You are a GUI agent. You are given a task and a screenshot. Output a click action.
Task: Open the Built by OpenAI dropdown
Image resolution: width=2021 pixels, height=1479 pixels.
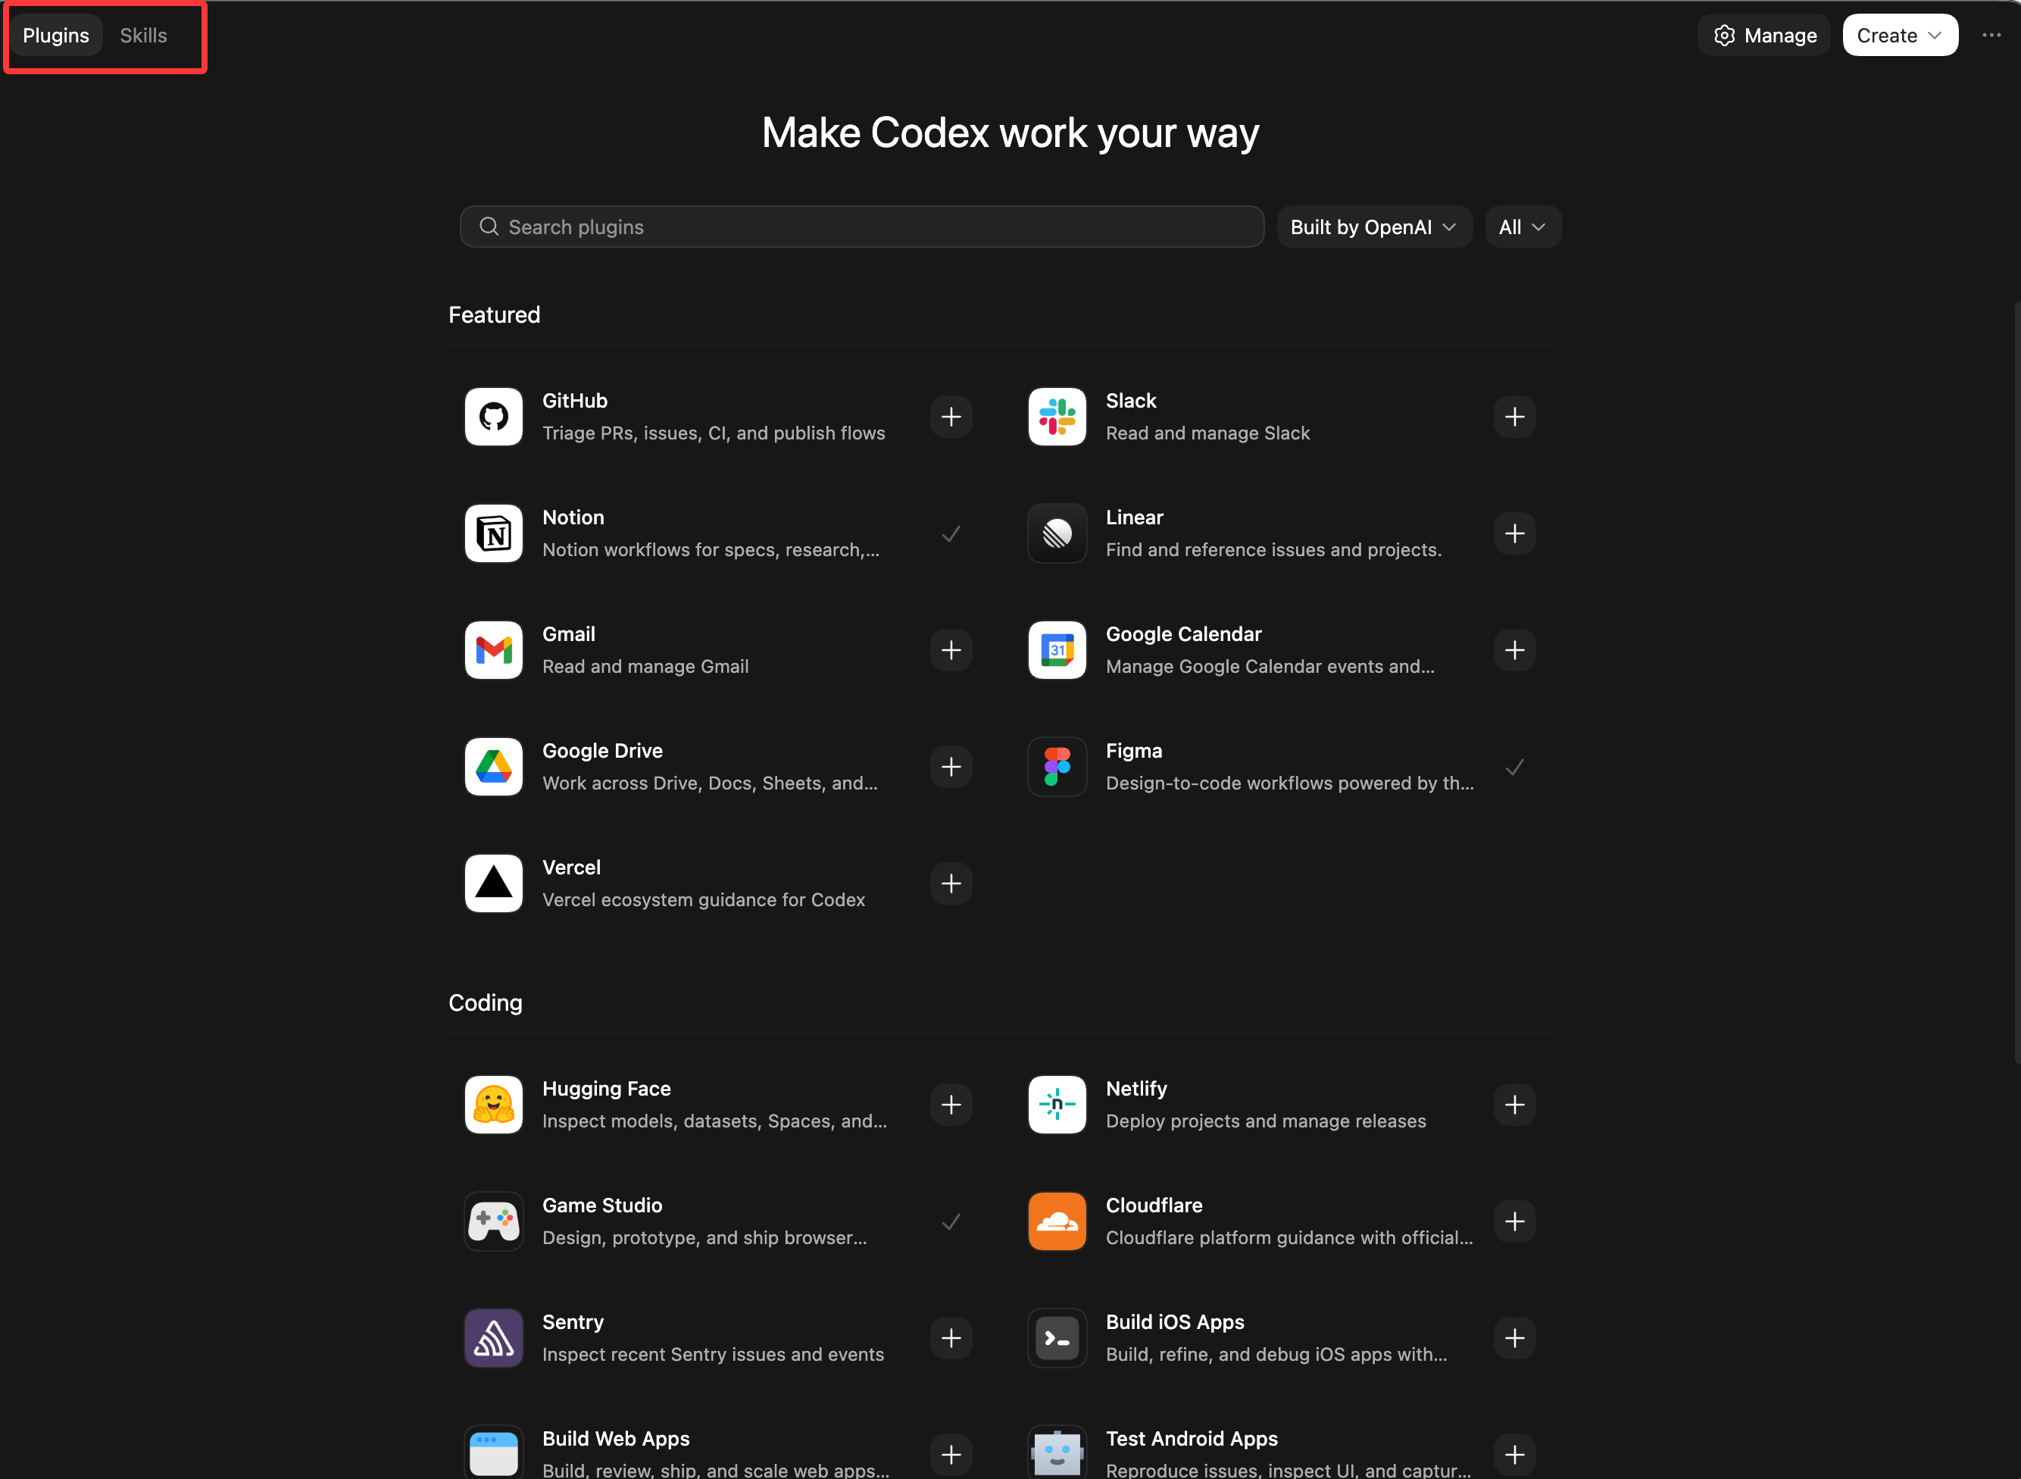click(1373, 227)
